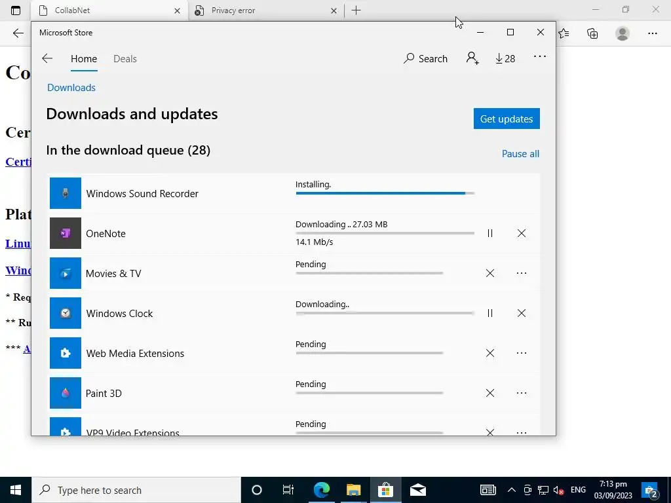This screenshot has width=671, height=503.
Task: Open Microsoft Store See more menu
Action: point(540,56)
